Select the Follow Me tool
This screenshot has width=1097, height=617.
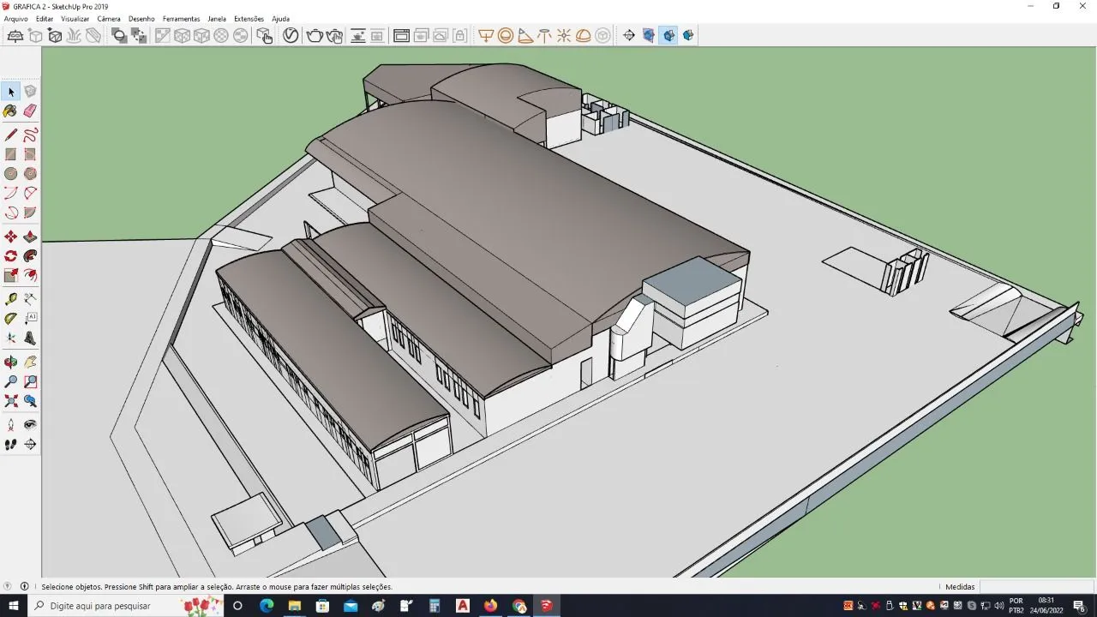30,256
